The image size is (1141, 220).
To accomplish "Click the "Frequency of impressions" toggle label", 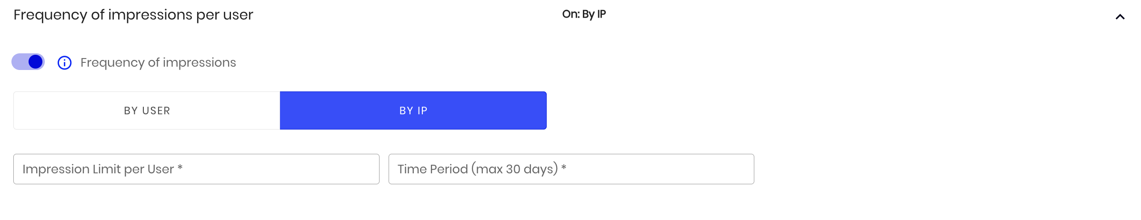I will pos(158,62).
